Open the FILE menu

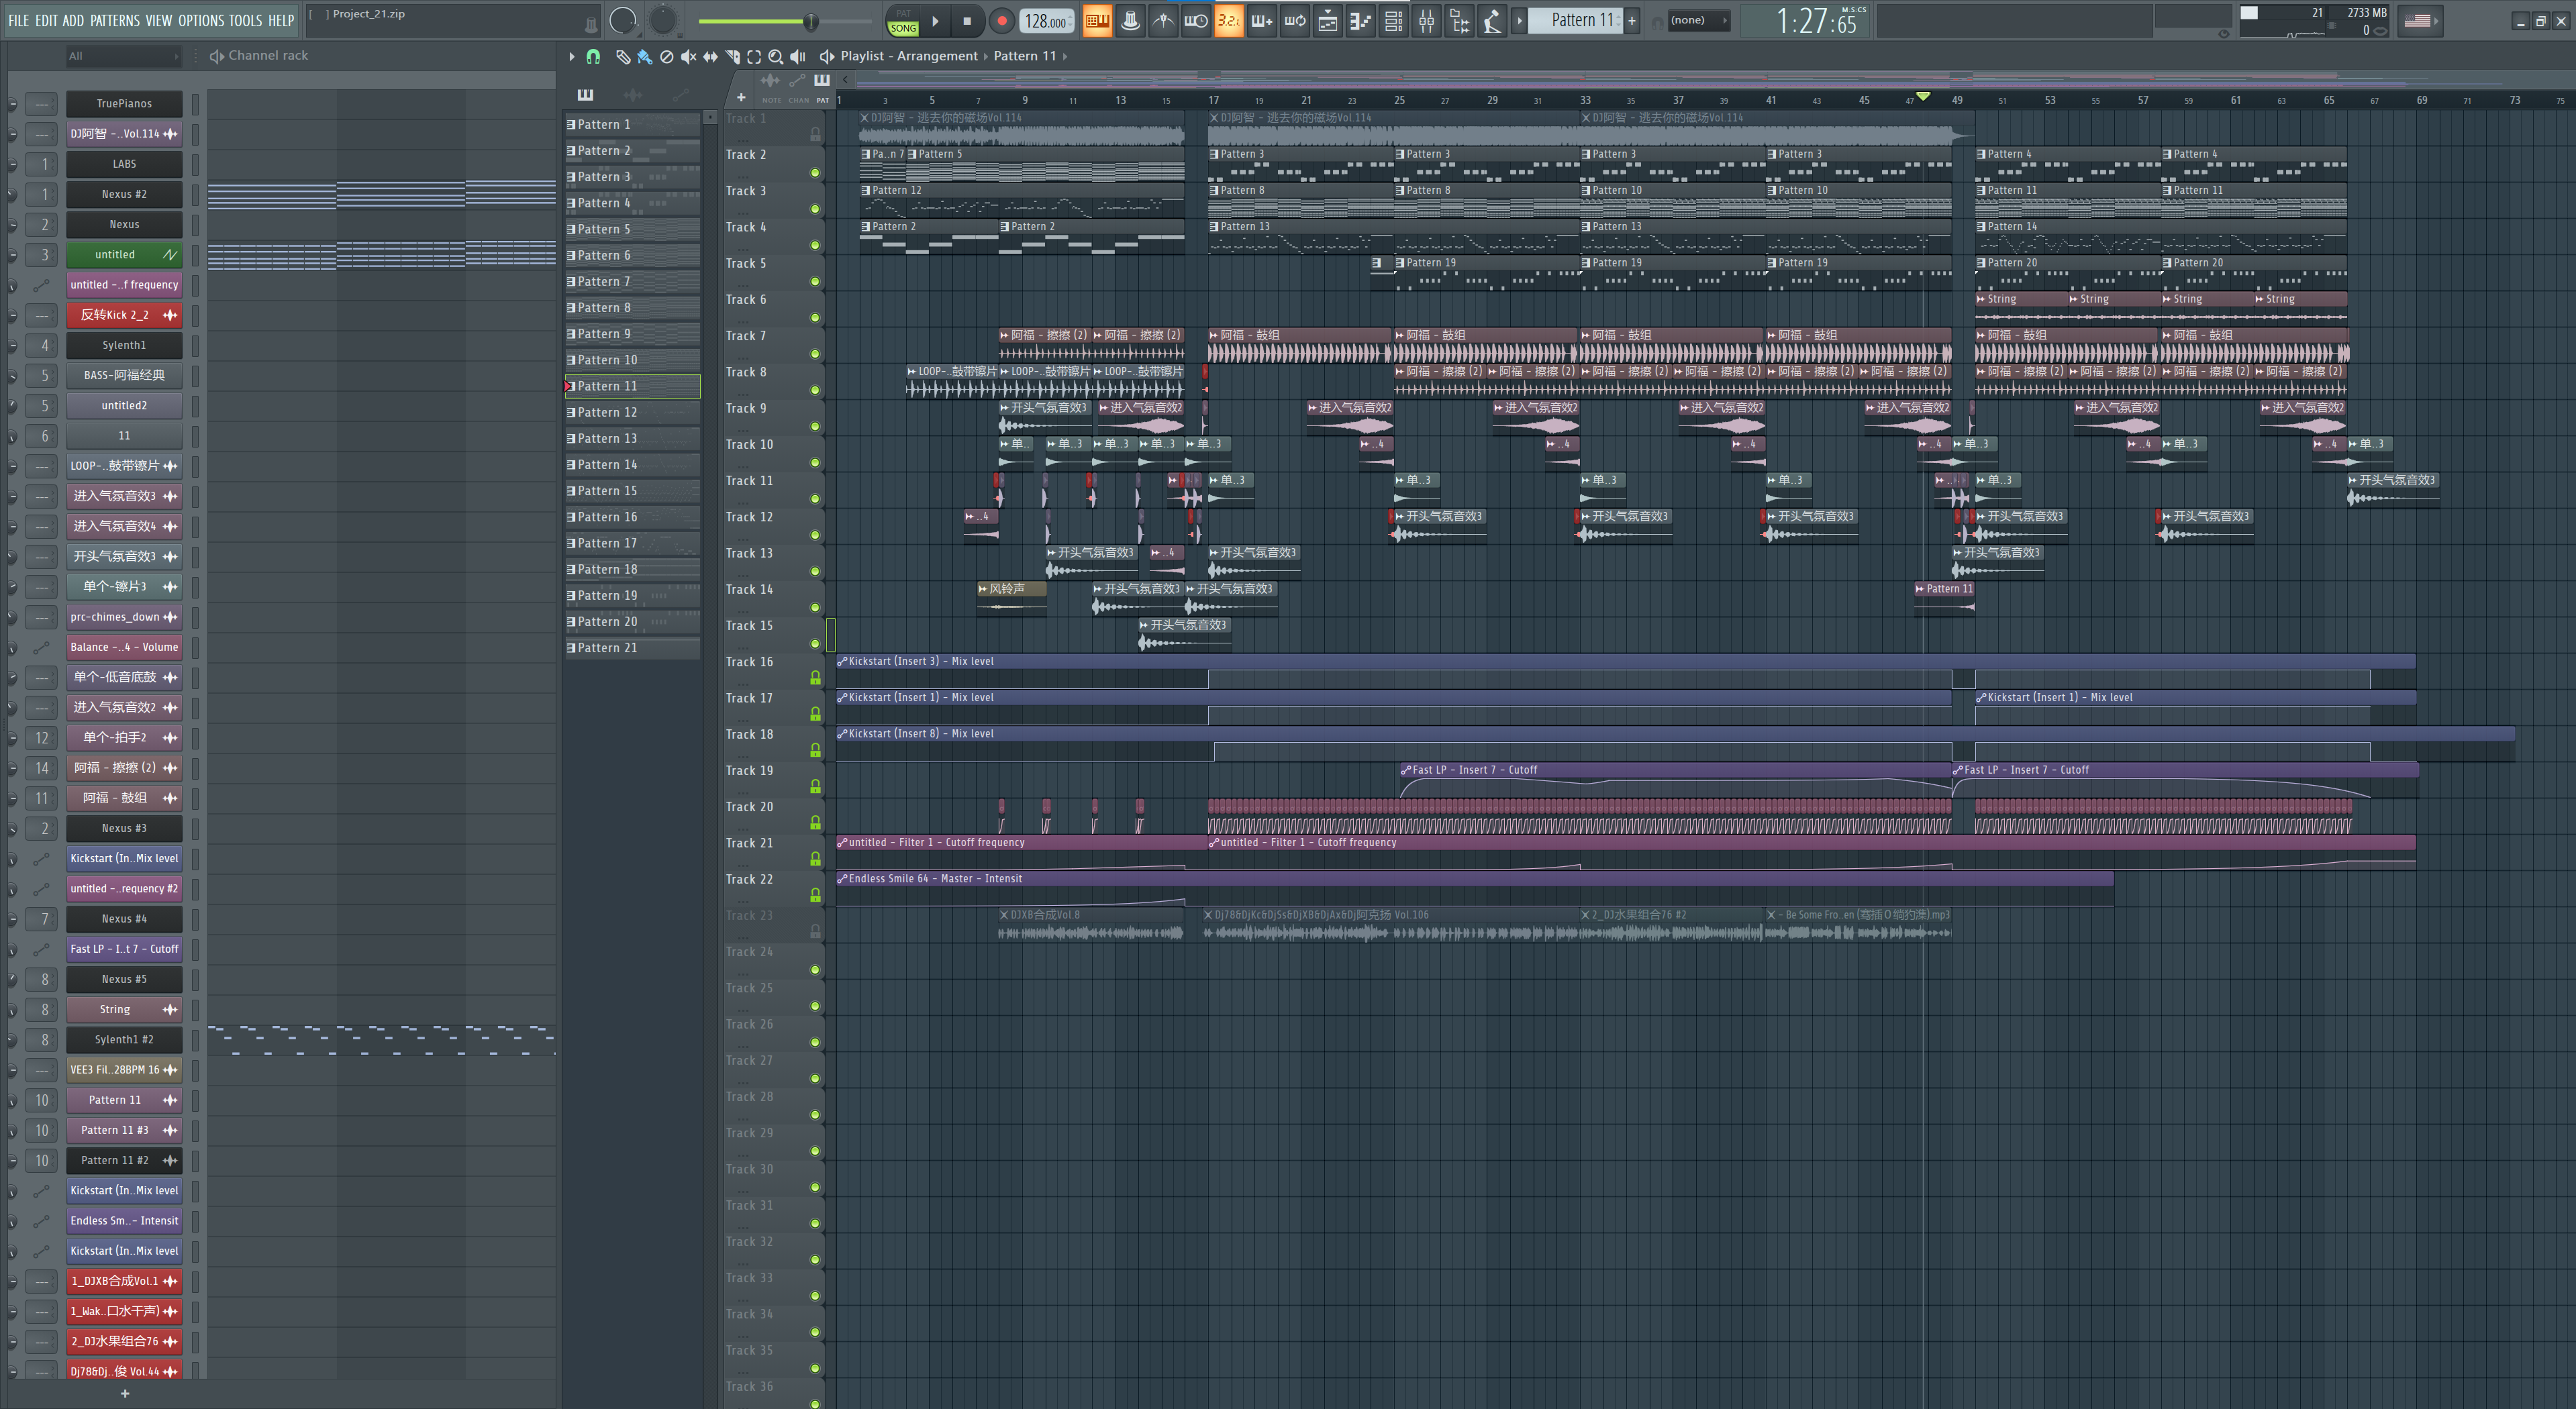click(19, 20)
